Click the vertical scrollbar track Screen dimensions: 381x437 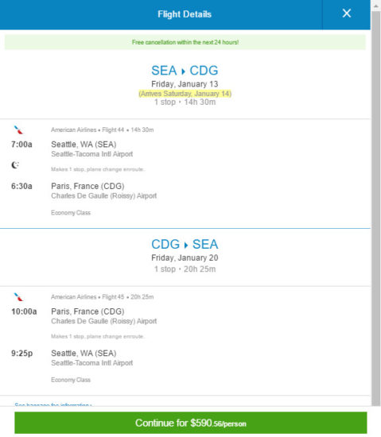coord(375,207)
